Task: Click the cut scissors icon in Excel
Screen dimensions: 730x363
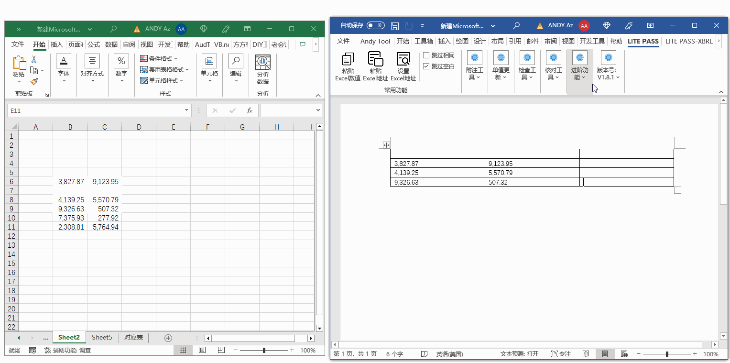Action: click(34, 59)
